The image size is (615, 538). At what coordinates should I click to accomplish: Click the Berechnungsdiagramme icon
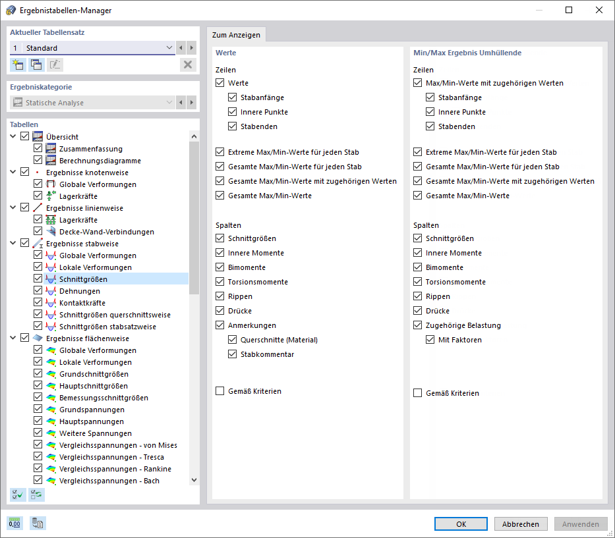[x=51, y=160]
